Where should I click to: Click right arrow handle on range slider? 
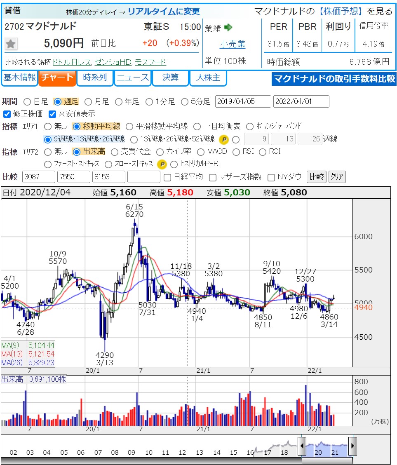click(x=352, y=446)
